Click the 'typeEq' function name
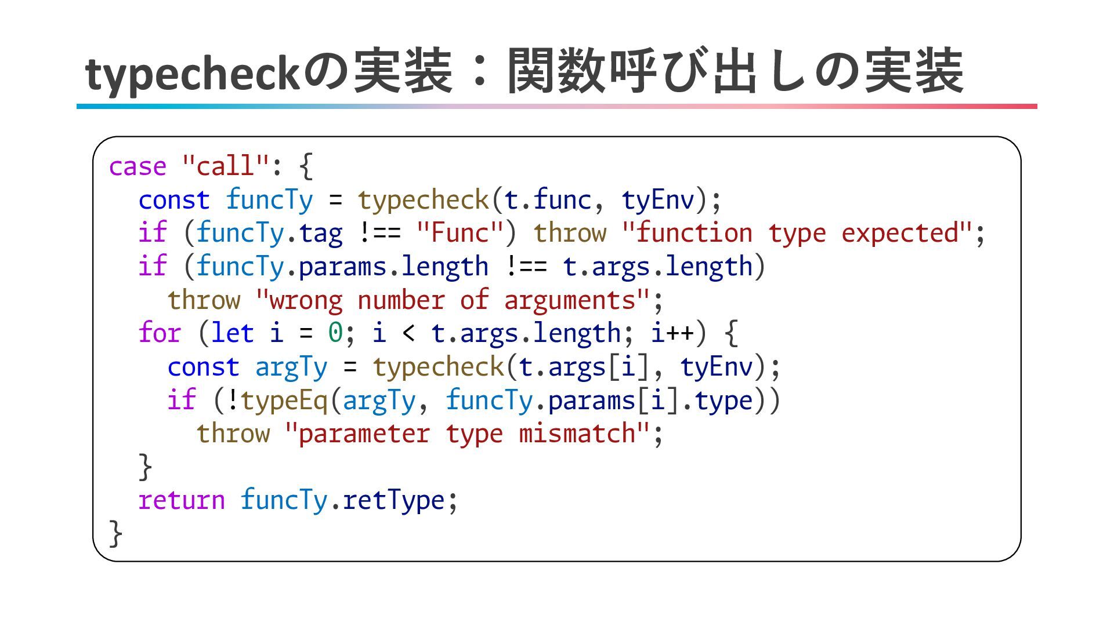Viewport: 1114px width, 626px height. click(x=284, y=401)
